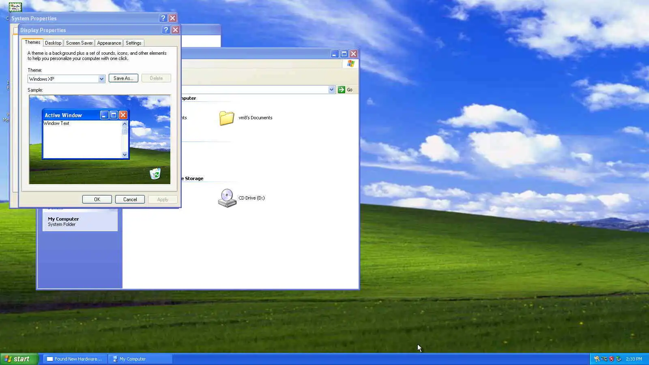The image size is (649, 365).
Task: Open the desktop icon above System Properties
Action: [x=15, y=7]
